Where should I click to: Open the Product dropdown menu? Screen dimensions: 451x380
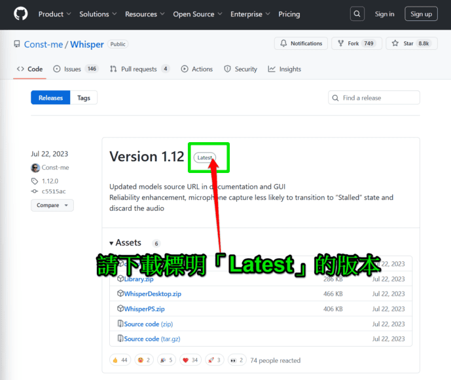click(x=54, y=14)
